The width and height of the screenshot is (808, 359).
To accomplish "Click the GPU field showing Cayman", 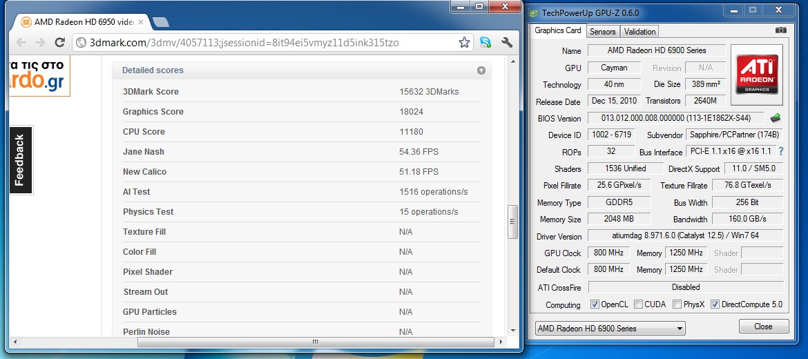I will pyautogui.click(x=614, y=68).
